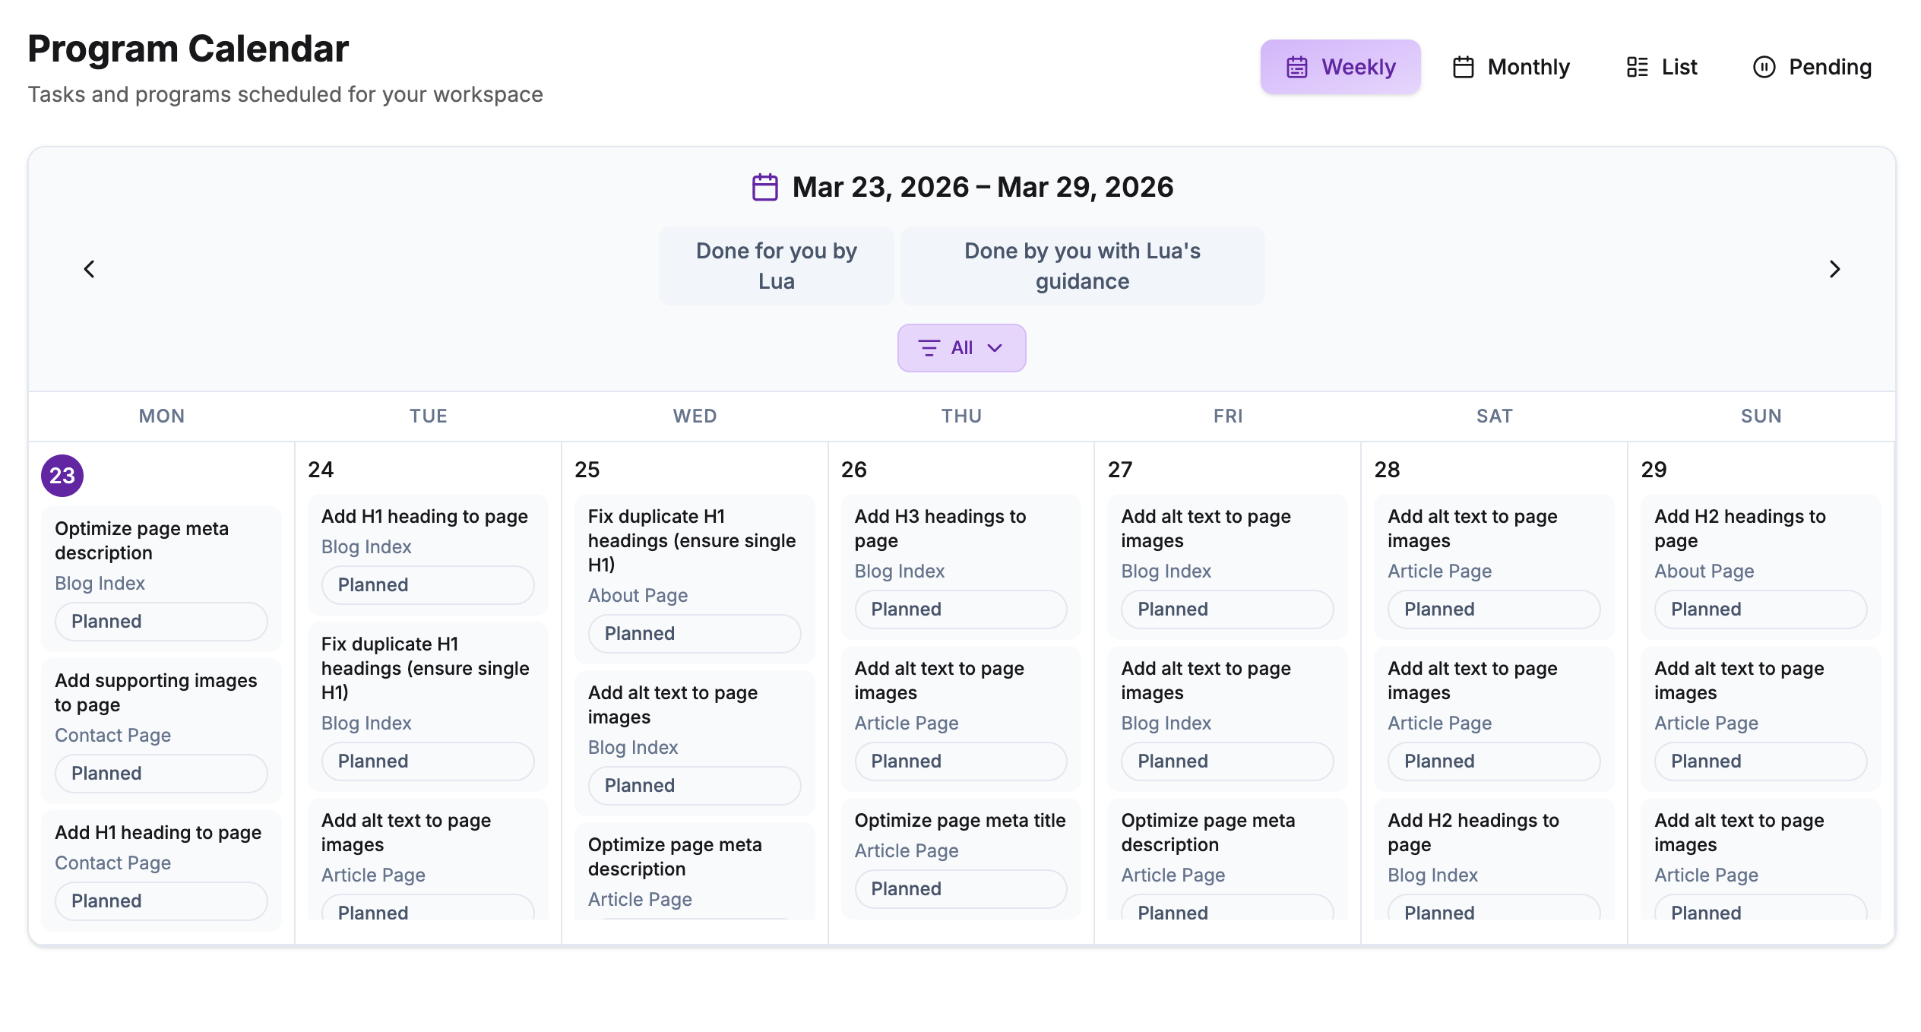Click the List view icon
Image resolution: width=1921 pixels, height=1032 pixels.
[x=1638, y=67]
